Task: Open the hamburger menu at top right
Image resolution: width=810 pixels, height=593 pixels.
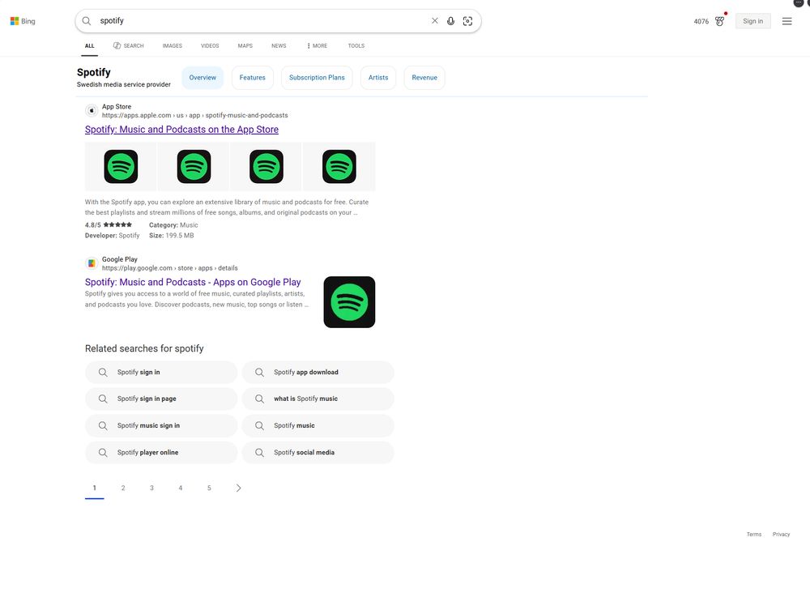Action: tap(787, 20)
